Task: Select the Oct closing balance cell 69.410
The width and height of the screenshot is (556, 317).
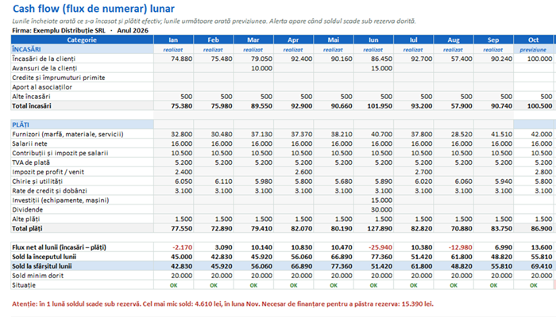Action: point(534,266)
